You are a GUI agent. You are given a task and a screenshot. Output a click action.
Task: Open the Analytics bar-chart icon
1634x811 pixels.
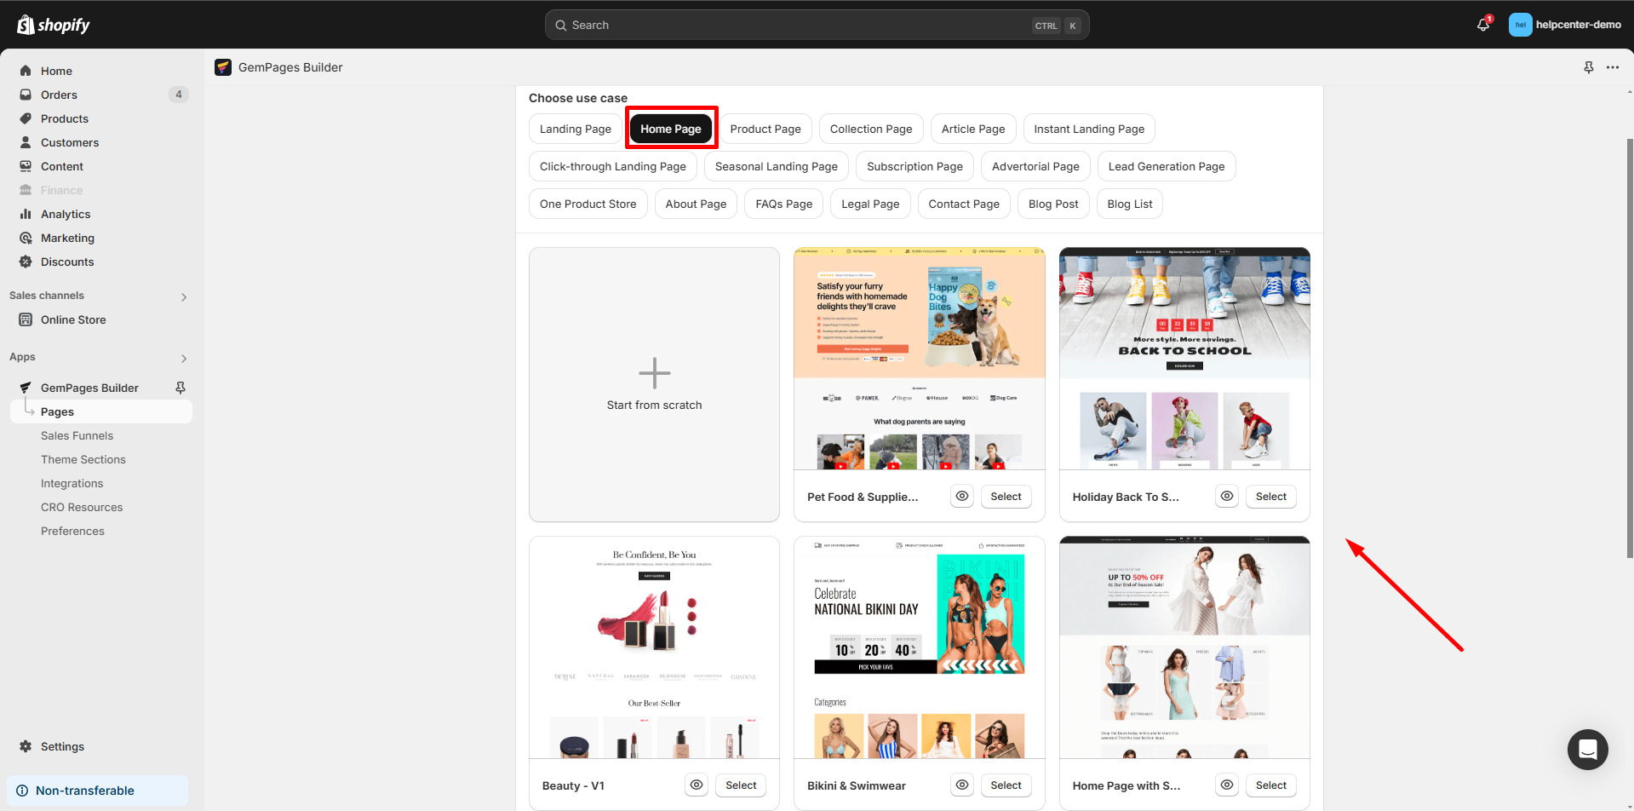[26, 214]
